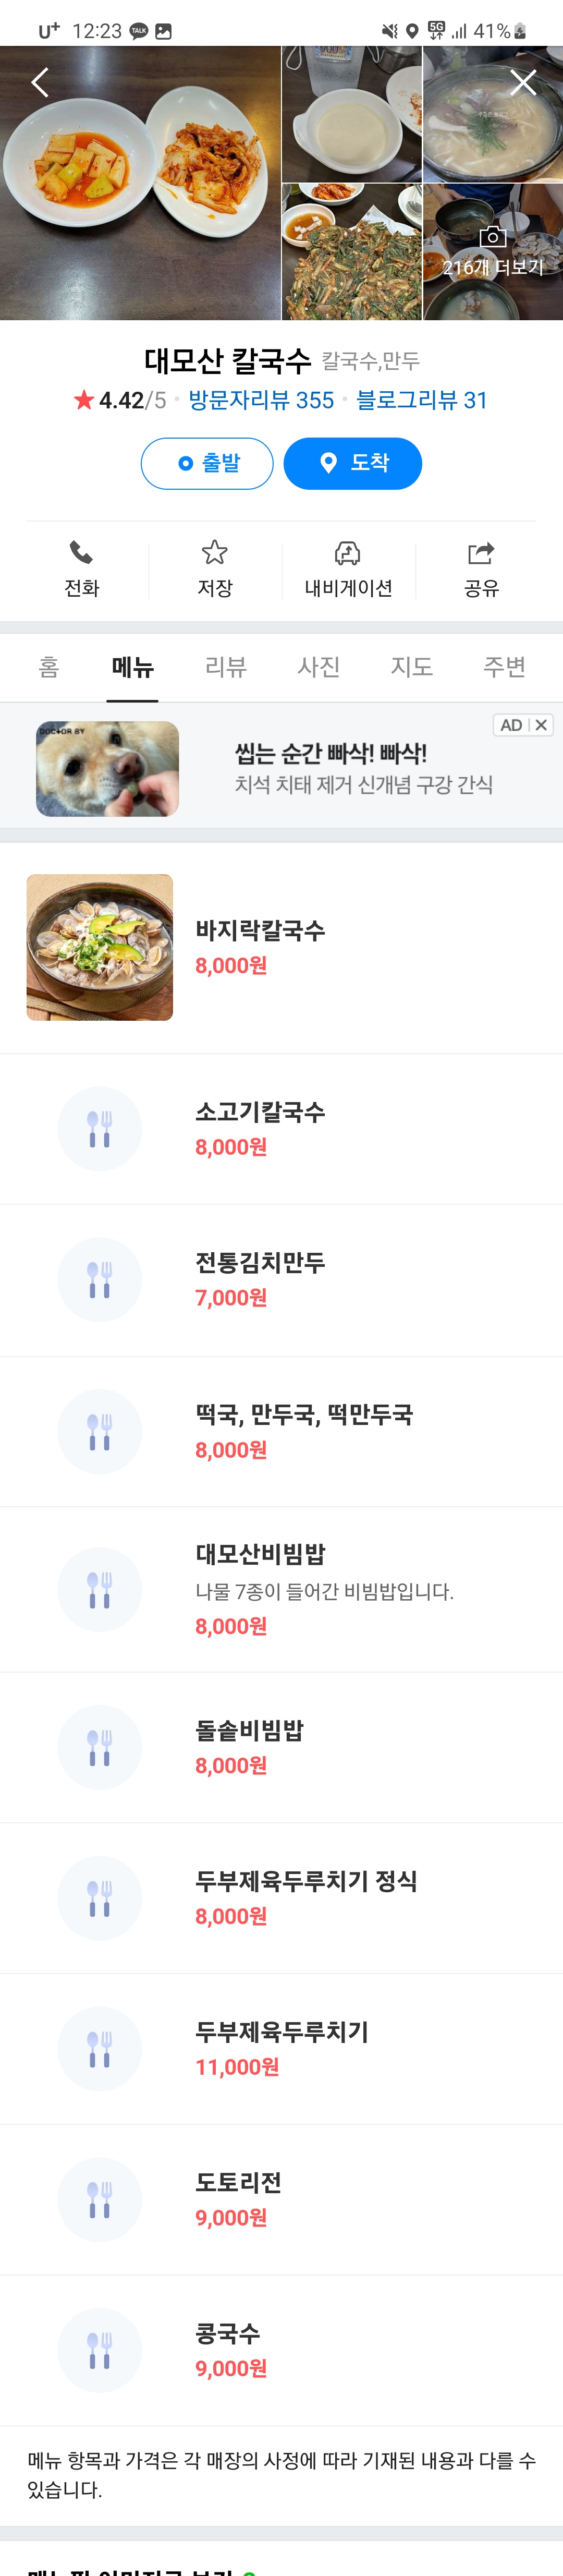
Task: Open the 주변 tab
Action: (504, 667)
